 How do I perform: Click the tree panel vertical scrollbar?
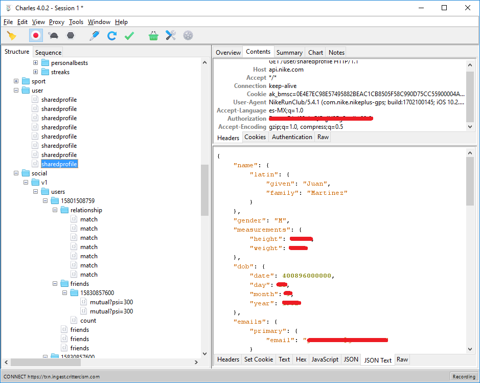click(x=204, y=189)
